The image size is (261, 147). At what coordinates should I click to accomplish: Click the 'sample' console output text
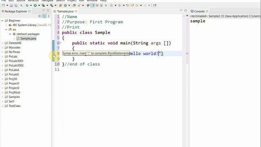tap(197, 21)
